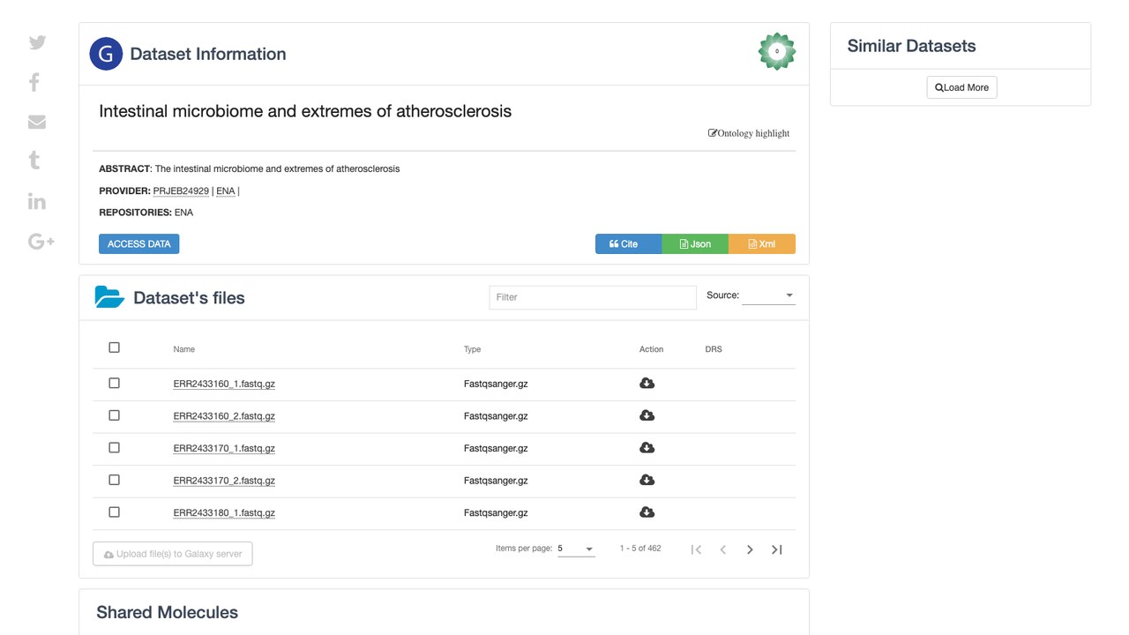Click Upload file(s) to Galaxy server
This screenshot has height=635, width=1129.
pos(173,554)
